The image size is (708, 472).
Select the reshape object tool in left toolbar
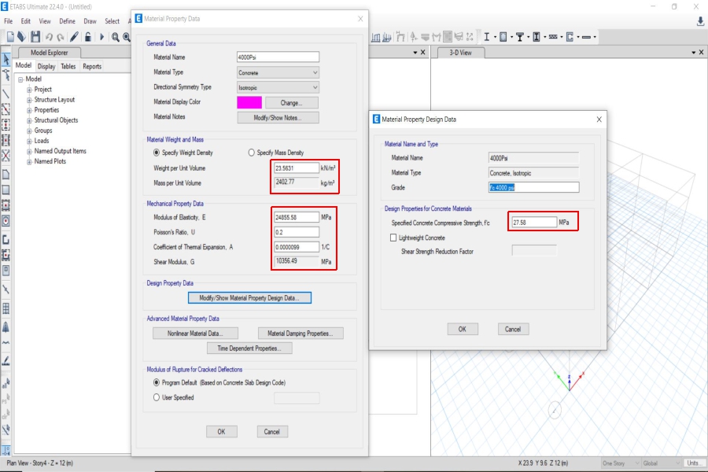coord(6,75)
